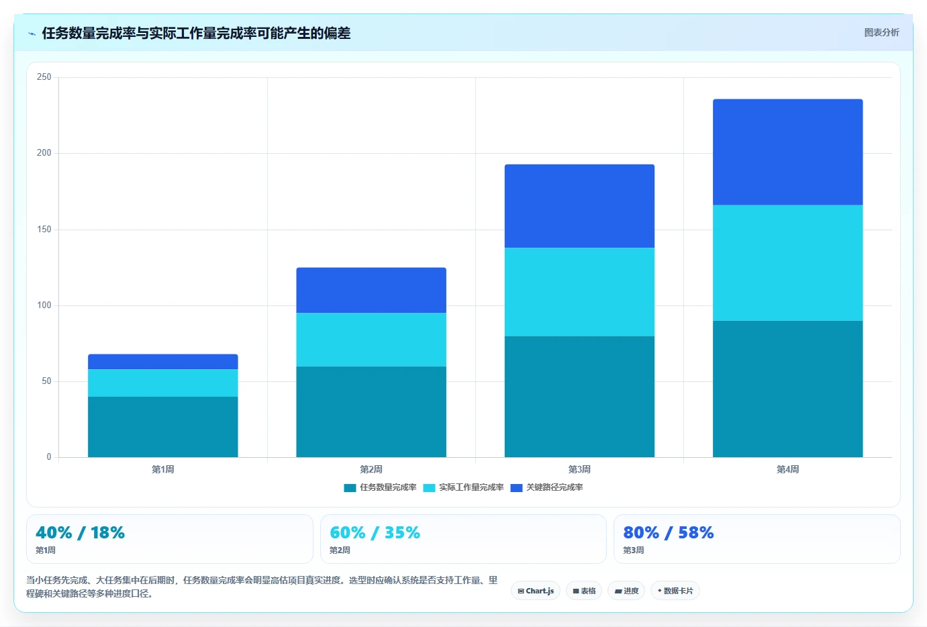The image size is (927, 627).
Task: Select the 数据卡片 tag chip
Action: (675, 591)
